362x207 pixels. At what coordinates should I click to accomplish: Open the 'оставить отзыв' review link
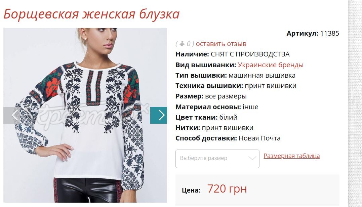click(x=221, y=44)
